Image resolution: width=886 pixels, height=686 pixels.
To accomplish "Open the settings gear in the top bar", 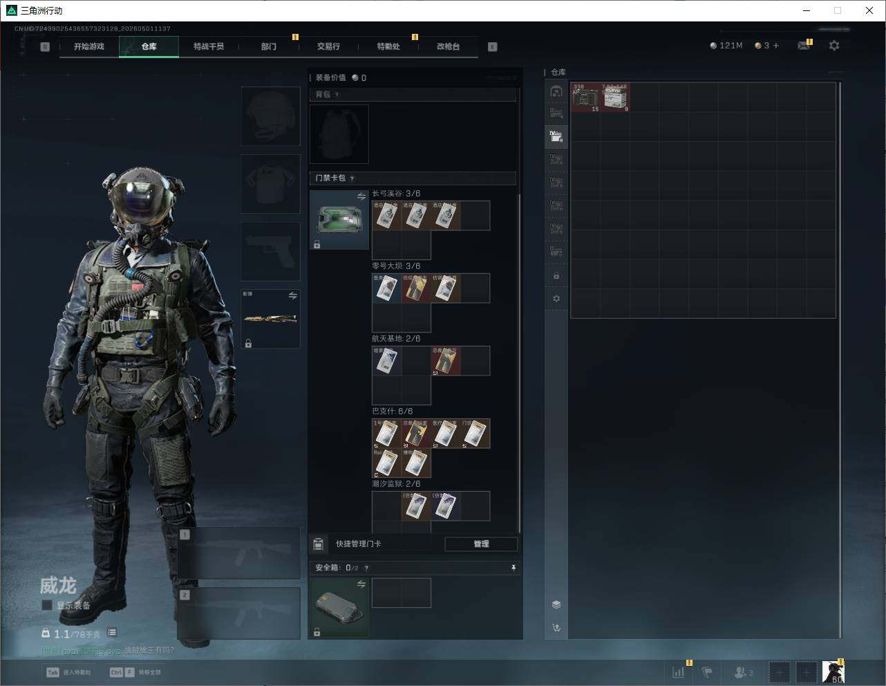I will 834,46.
